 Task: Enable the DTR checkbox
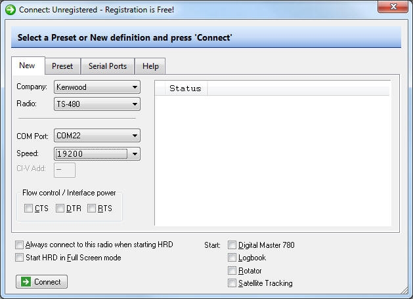click(x=60, y=209)
